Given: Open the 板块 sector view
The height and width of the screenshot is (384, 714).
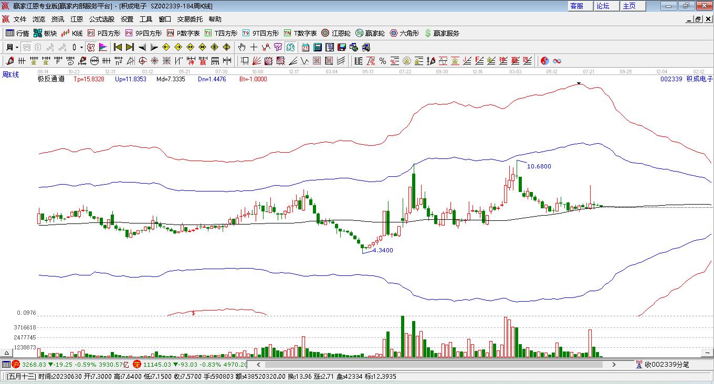Looking at the screenshot, I should coord(45,33).
